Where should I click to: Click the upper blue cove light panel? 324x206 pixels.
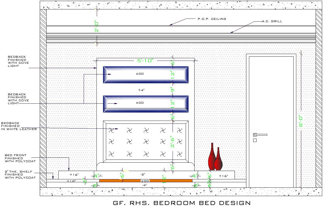coord(146,75)
